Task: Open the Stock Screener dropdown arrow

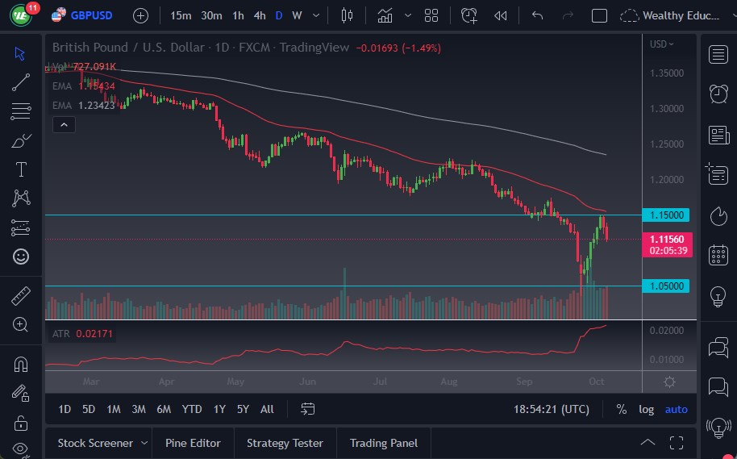Action: coord(144,443)
